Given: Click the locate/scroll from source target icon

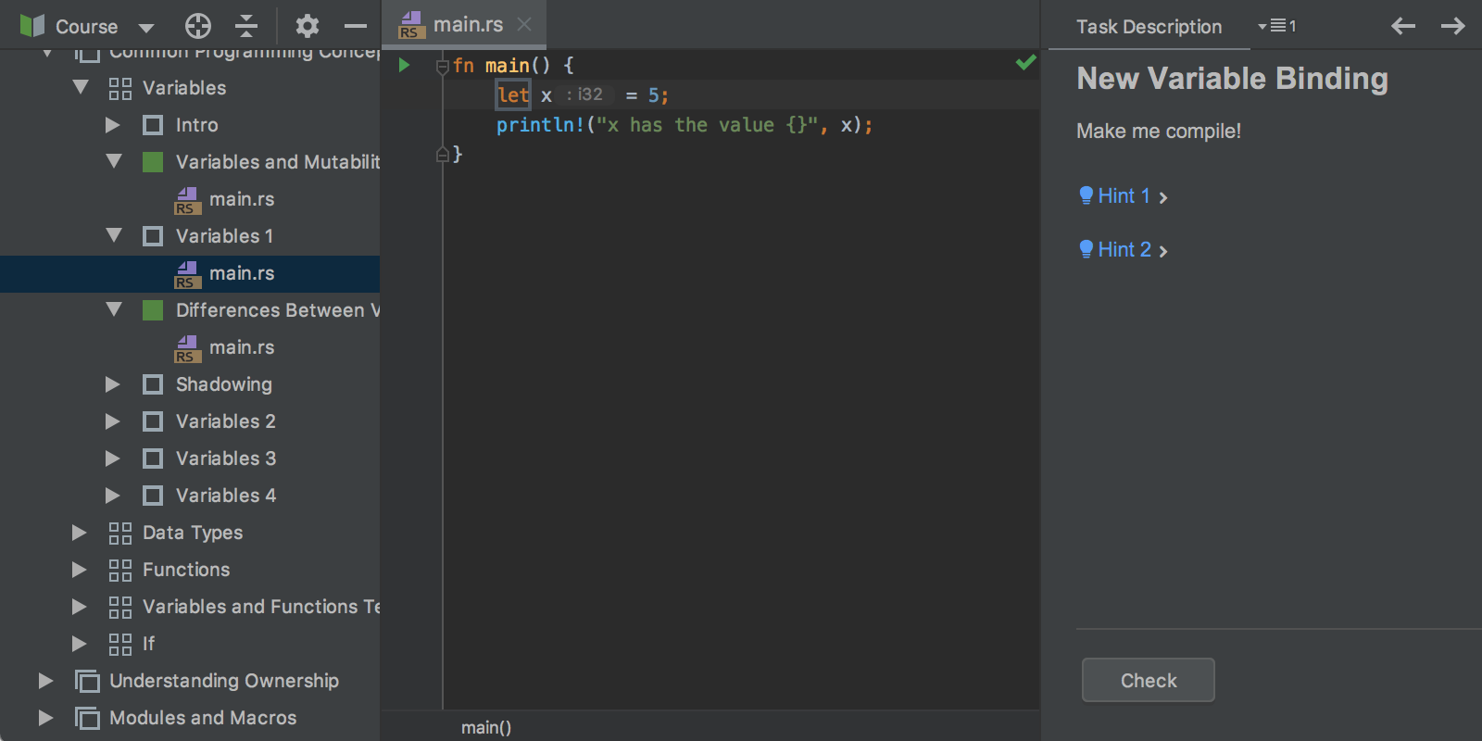Looking at the screenshot, I should click(x=198, y=26).
